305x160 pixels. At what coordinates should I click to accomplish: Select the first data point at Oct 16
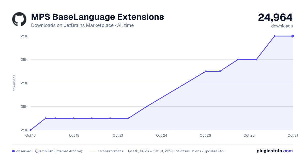coord(30,130)
